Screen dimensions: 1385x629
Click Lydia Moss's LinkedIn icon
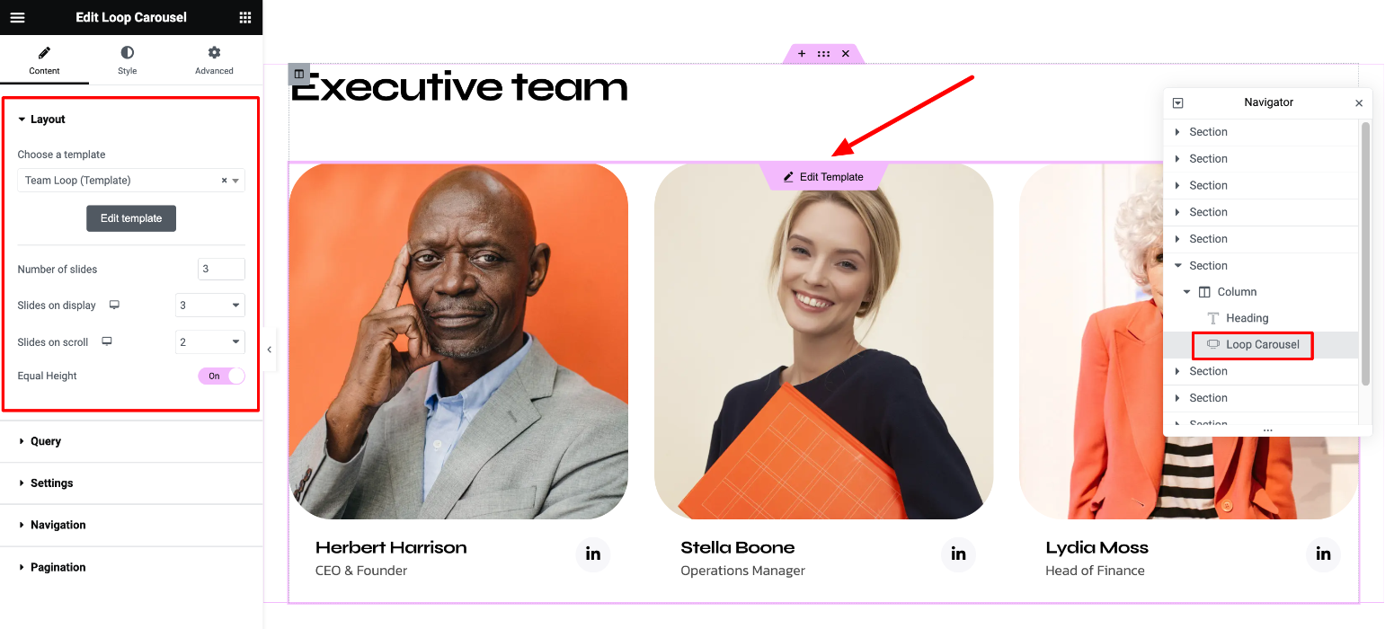click(1323, 554)
